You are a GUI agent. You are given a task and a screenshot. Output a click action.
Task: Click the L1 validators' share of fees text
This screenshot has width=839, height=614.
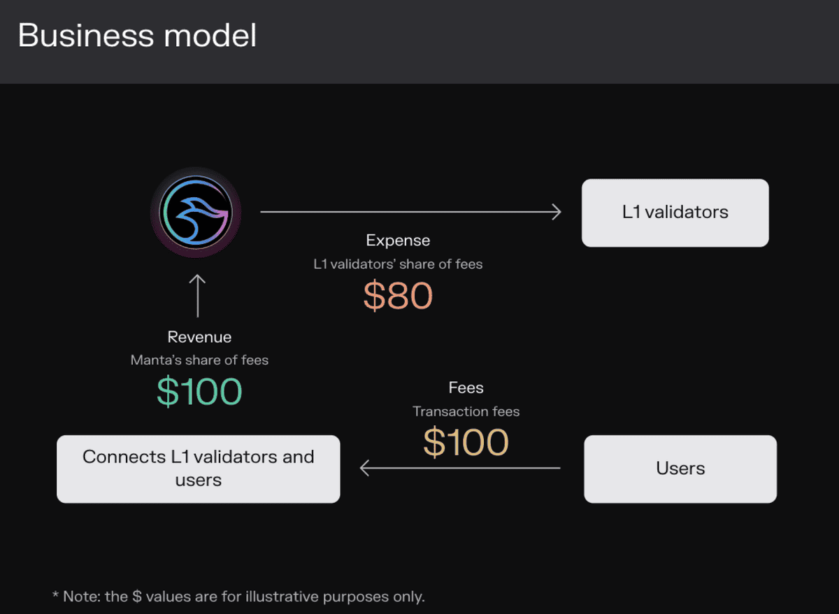point(398,264)
